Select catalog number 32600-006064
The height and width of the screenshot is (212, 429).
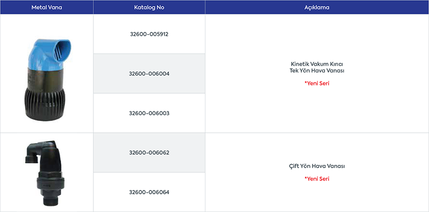[149, 192]
